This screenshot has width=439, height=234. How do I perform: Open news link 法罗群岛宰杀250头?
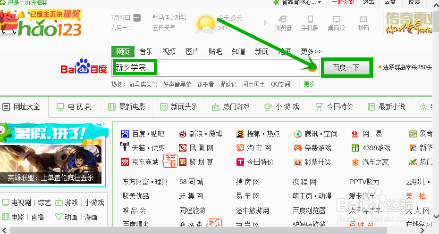tap(407, 67)
